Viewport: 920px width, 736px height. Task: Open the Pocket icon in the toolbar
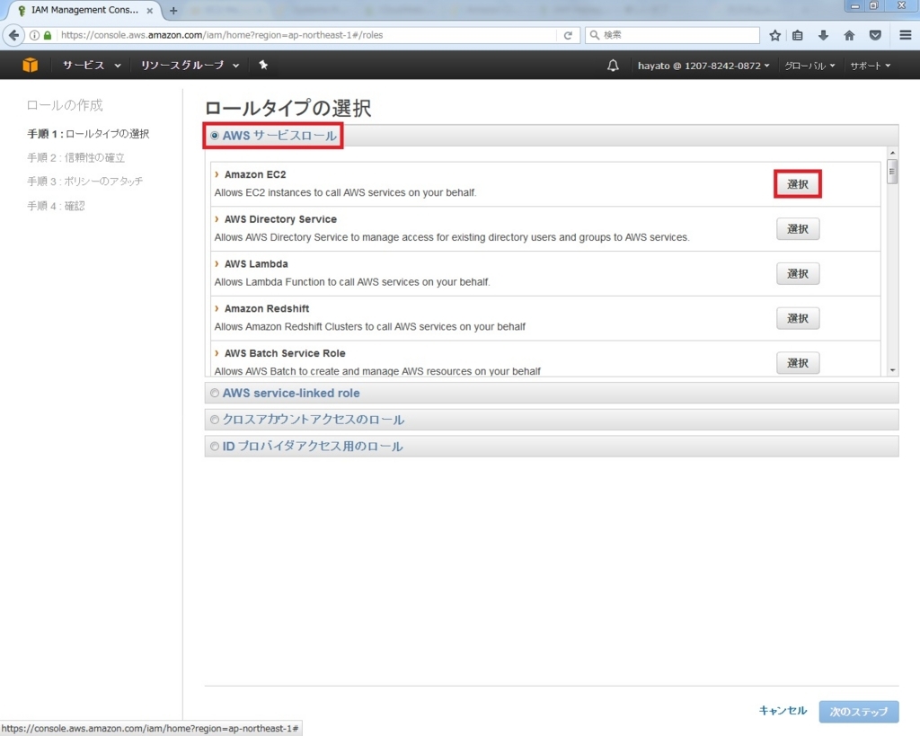[875, 35]
